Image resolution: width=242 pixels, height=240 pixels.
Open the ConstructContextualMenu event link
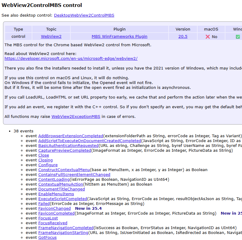(x=64, y=170)
